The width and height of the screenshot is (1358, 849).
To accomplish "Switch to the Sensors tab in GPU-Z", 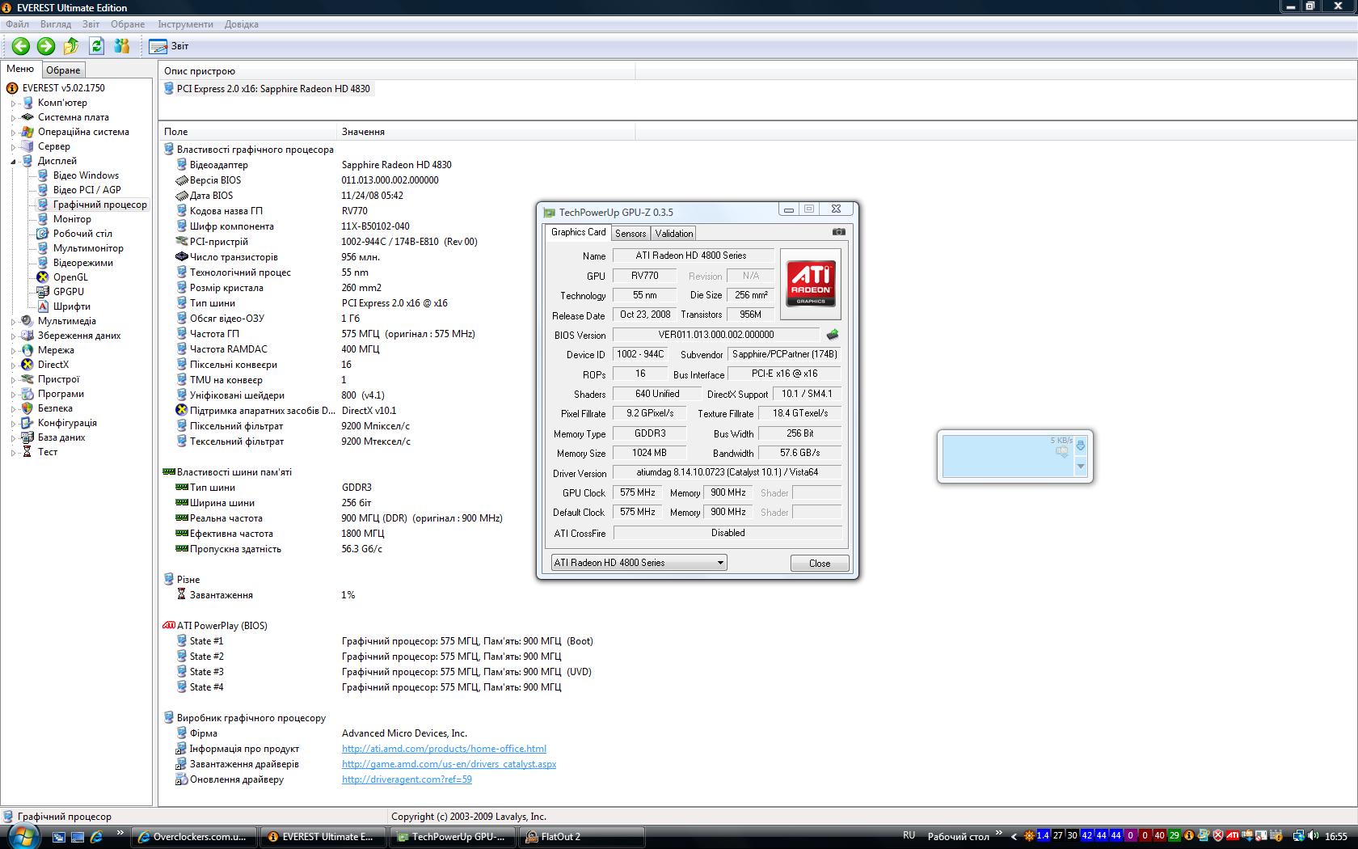I will (x=630, y=233).
